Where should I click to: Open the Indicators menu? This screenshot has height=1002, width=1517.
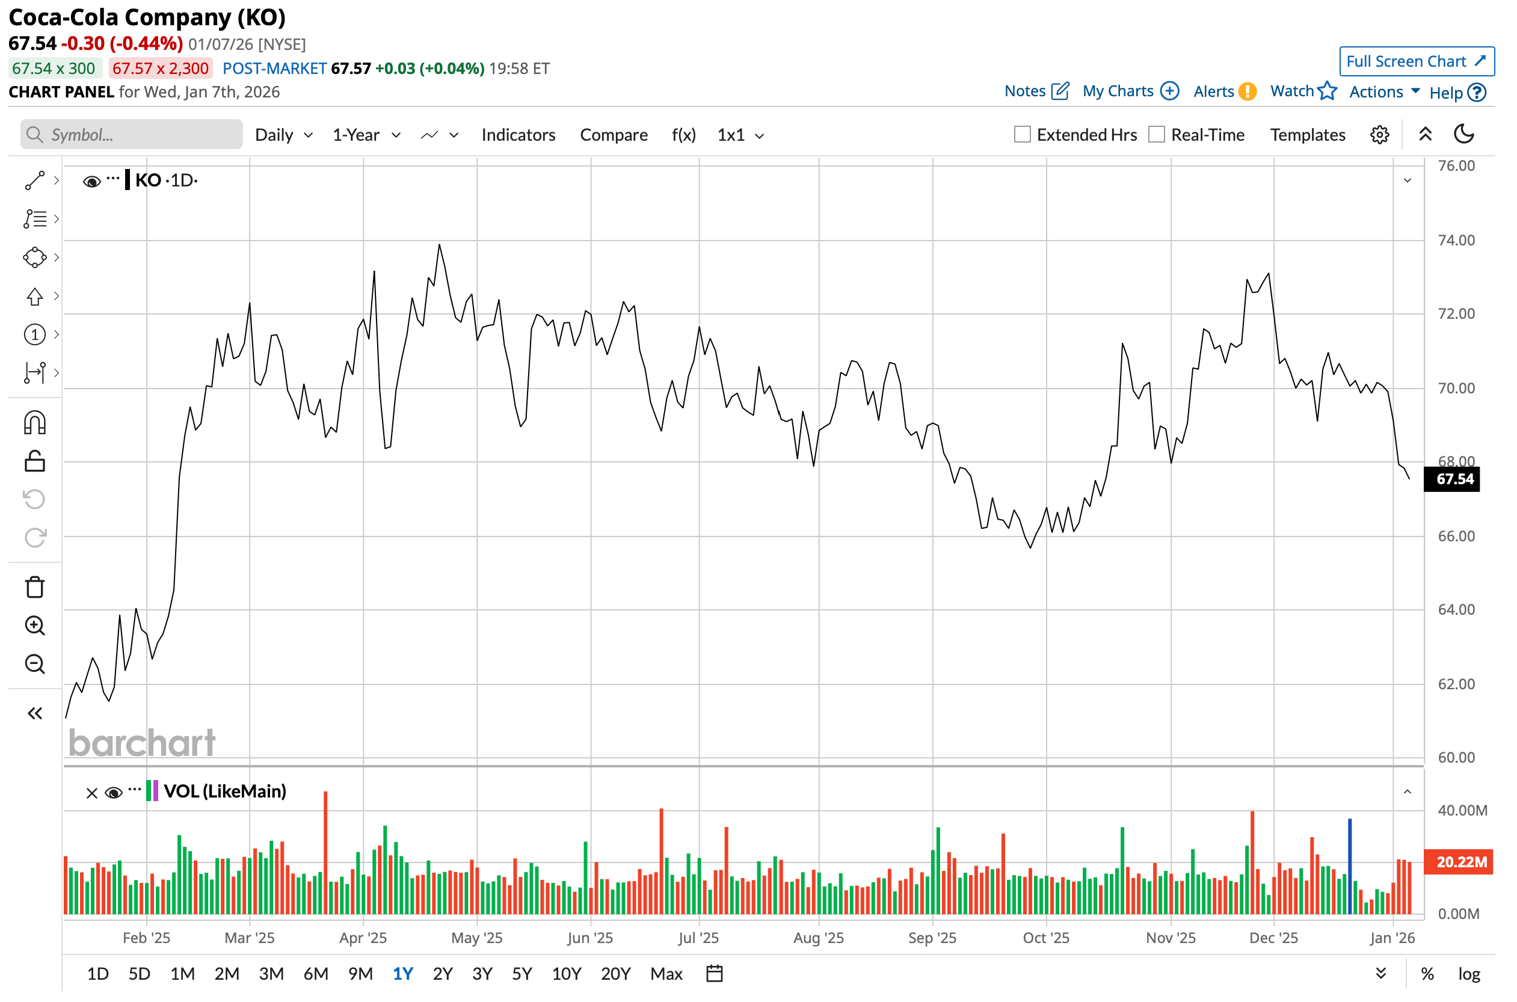518,135
